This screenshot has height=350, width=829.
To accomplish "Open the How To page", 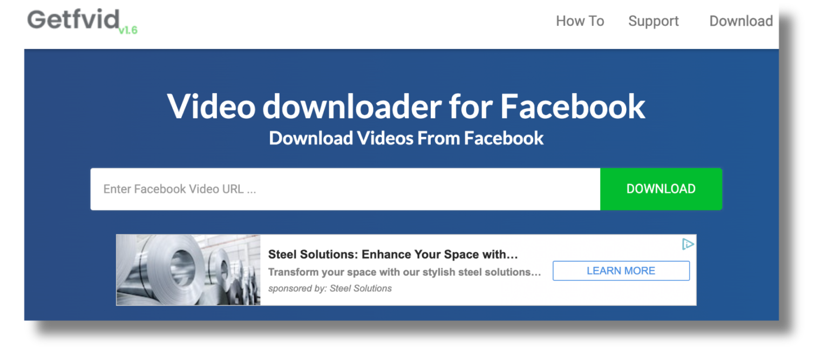I will click(x=580, y=21).
